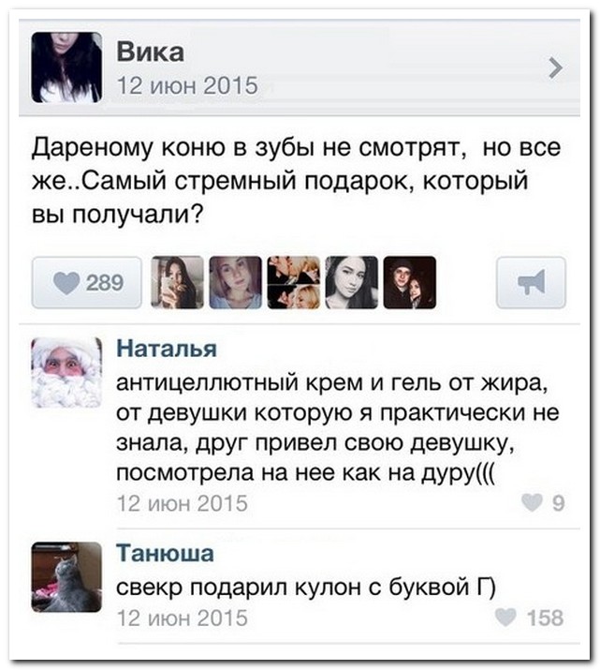Open Танюша's cat avatar

(x=66, y=577)
